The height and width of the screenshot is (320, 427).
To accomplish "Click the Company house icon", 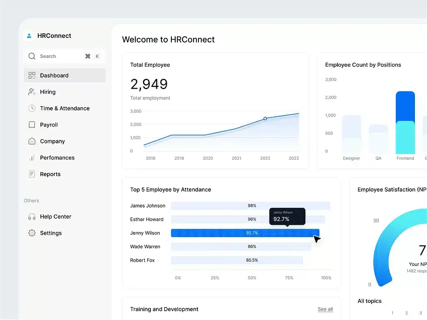I will click(32, 141).
